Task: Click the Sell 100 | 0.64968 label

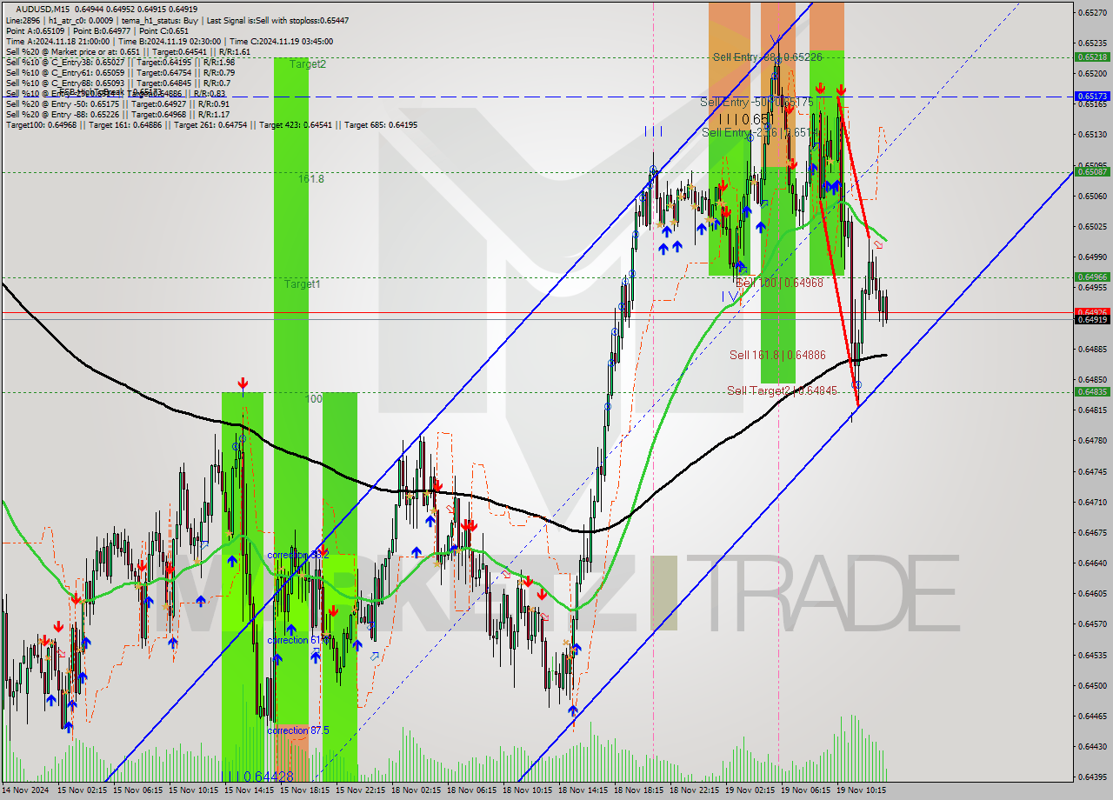Action: point(779,283)
